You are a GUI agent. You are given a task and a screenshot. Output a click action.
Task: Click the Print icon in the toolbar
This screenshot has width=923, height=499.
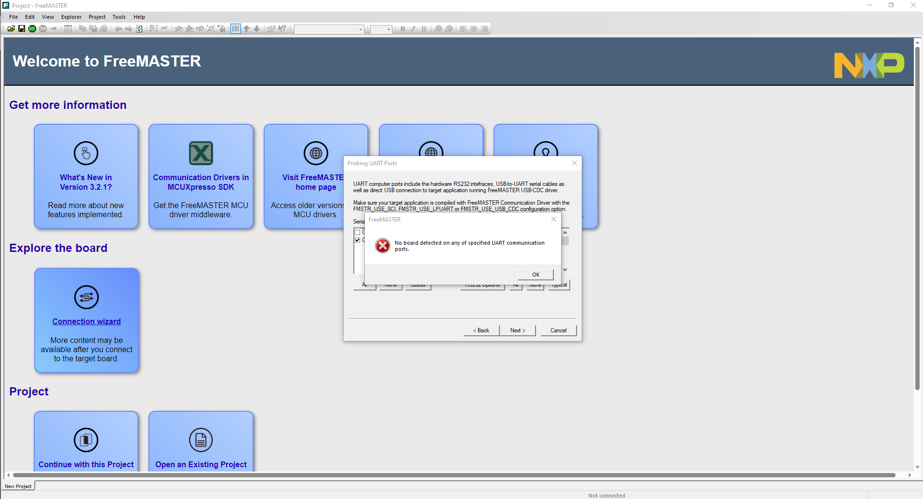tap(103, 28)
